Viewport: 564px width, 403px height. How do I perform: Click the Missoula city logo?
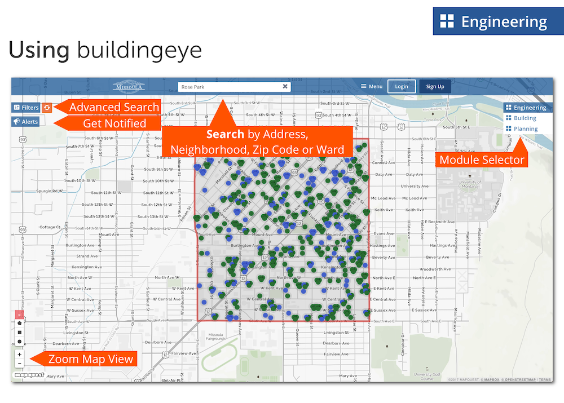point(129,86)
